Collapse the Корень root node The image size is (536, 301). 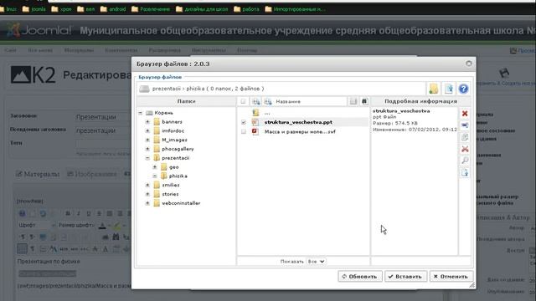tap(140, 113)
